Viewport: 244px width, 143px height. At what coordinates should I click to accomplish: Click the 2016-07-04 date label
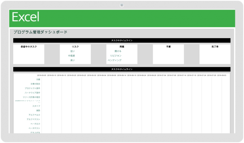click(162, 75)
